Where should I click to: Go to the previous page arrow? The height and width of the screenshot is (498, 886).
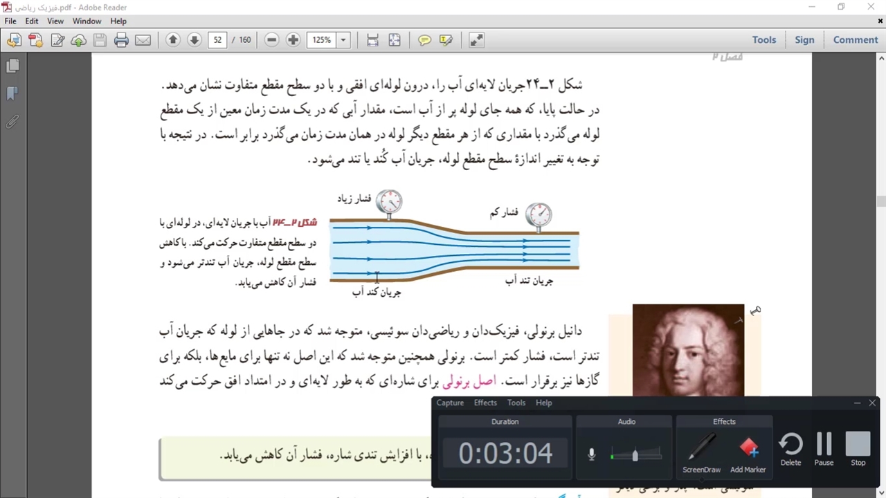click(x=173, y=40)
